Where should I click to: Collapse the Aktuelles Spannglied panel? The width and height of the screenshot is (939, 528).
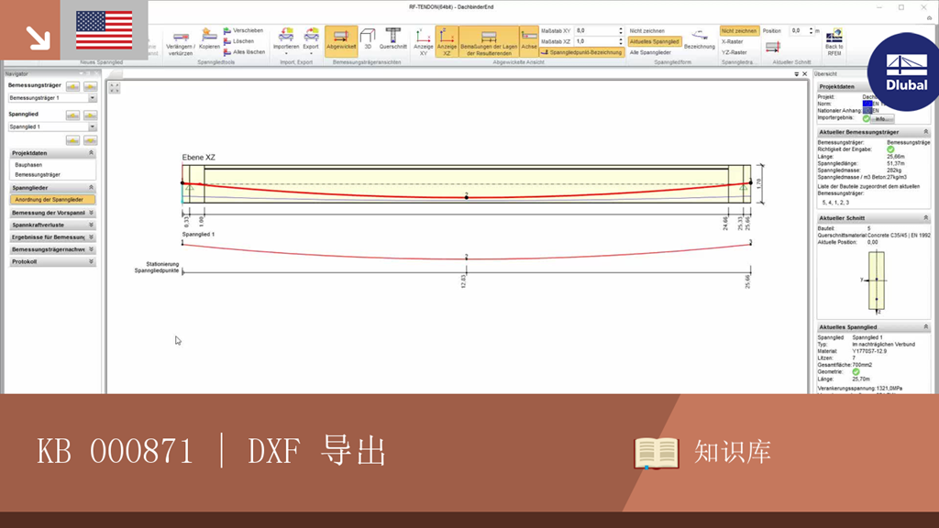925,327
